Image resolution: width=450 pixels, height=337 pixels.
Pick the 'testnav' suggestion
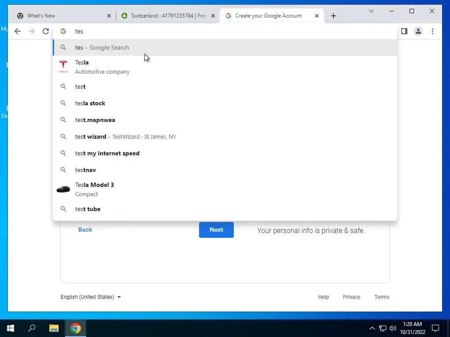[x=225, y=170]
